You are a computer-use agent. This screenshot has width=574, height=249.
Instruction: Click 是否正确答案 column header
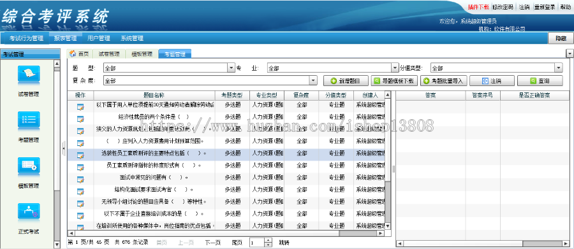[x=534, y=95]
